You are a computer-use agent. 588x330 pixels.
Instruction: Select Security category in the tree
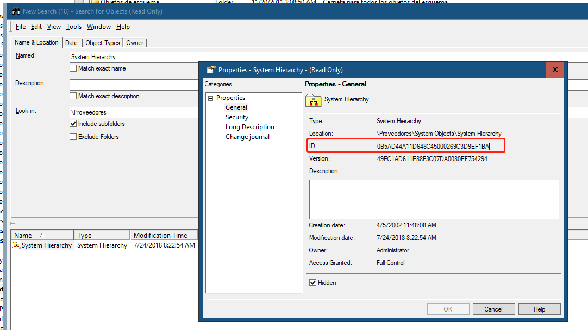(237, 117)
